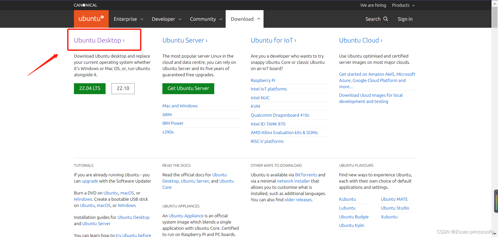Open the Ubuntu Desktop heading link
498x237 pixels.
click(x=99, y=40)
